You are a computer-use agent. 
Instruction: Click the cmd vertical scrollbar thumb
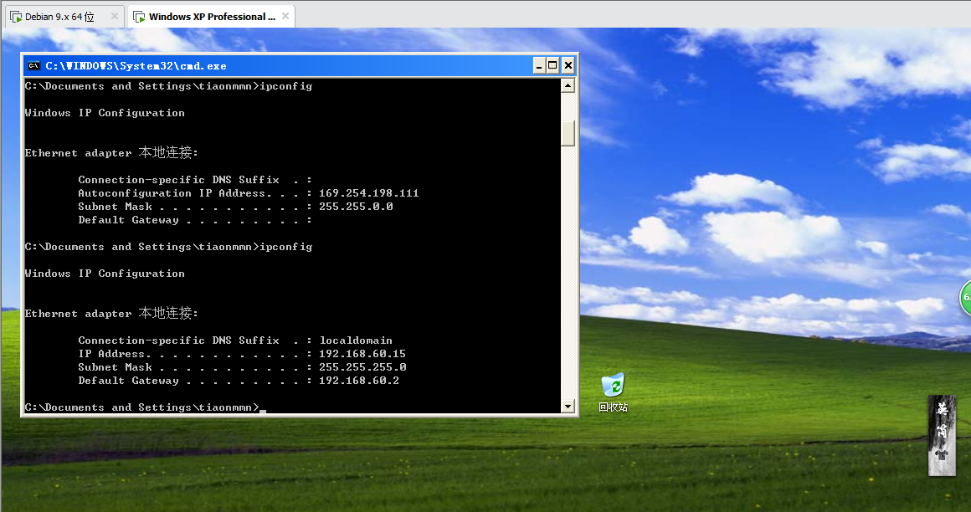(x=568, y=133)
